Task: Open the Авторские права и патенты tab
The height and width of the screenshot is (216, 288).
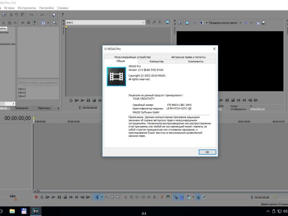Action: coord(188,57)
